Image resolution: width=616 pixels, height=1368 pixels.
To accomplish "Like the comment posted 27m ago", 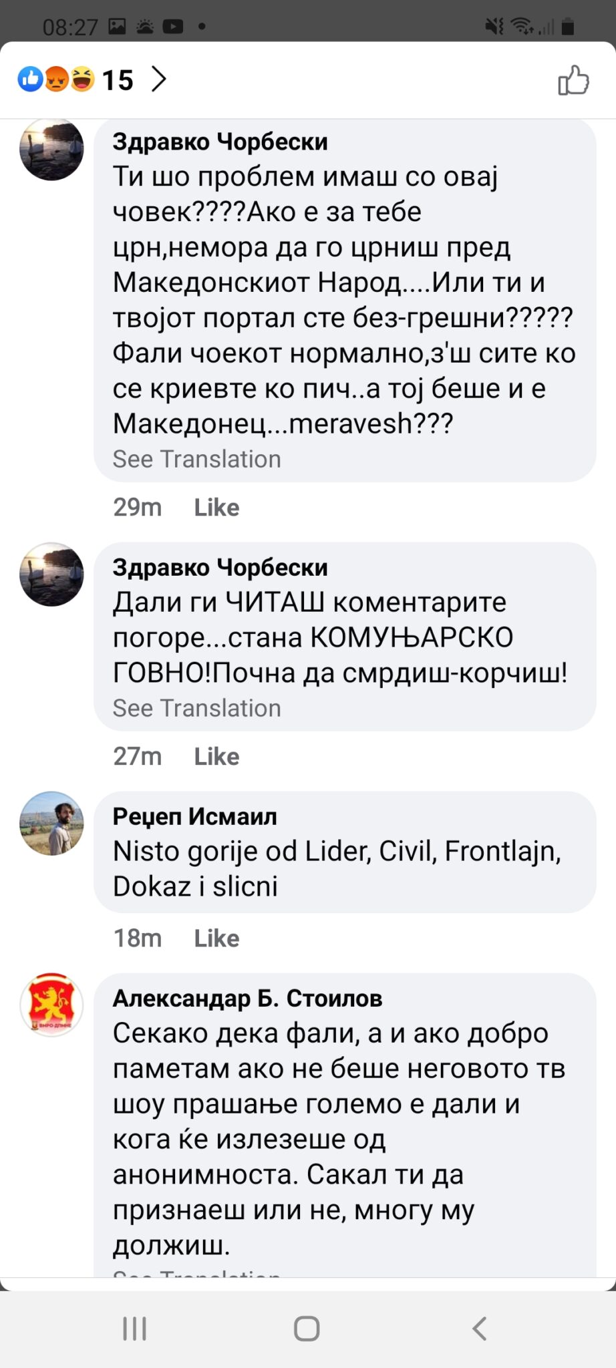I will [216, 757].
